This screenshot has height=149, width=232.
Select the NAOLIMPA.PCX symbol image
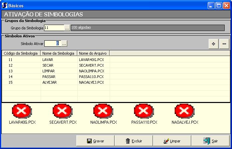[103, 111]
